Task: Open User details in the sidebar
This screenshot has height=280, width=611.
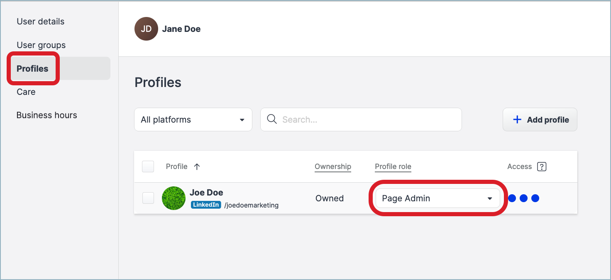Action: pyautogui.click(x=41, y=22)
